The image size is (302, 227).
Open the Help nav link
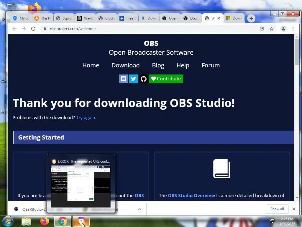(x=183, y=65)
